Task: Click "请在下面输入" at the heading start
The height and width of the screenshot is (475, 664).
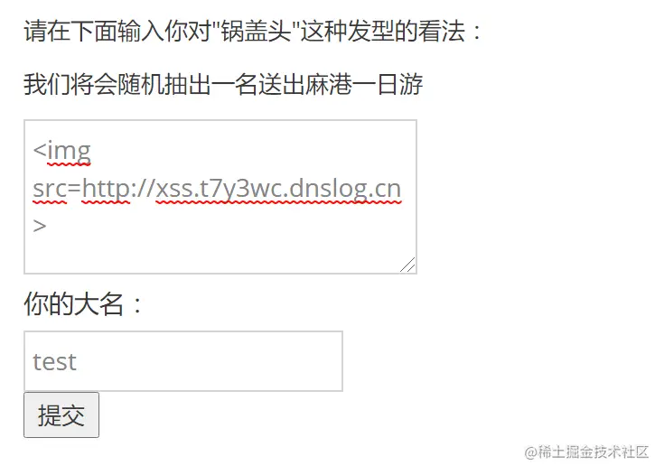Action: coord(94,32)
